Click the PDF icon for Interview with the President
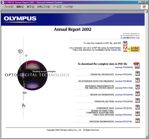This screenshot has width=149, height=139. (137, 80)
